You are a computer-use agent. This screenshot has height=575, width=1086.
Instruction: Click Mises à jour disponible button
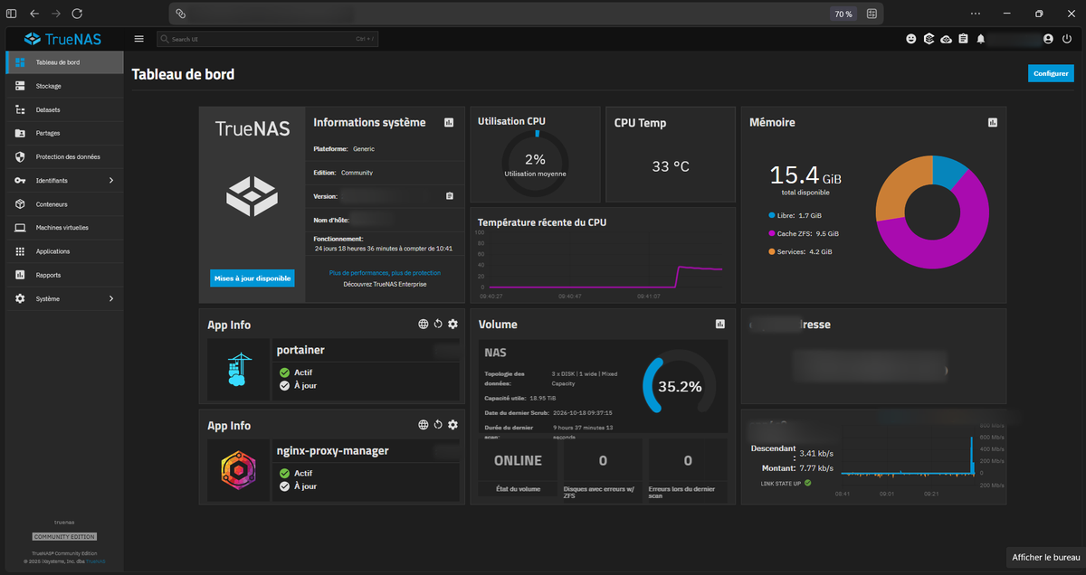(x=252, y=278)
